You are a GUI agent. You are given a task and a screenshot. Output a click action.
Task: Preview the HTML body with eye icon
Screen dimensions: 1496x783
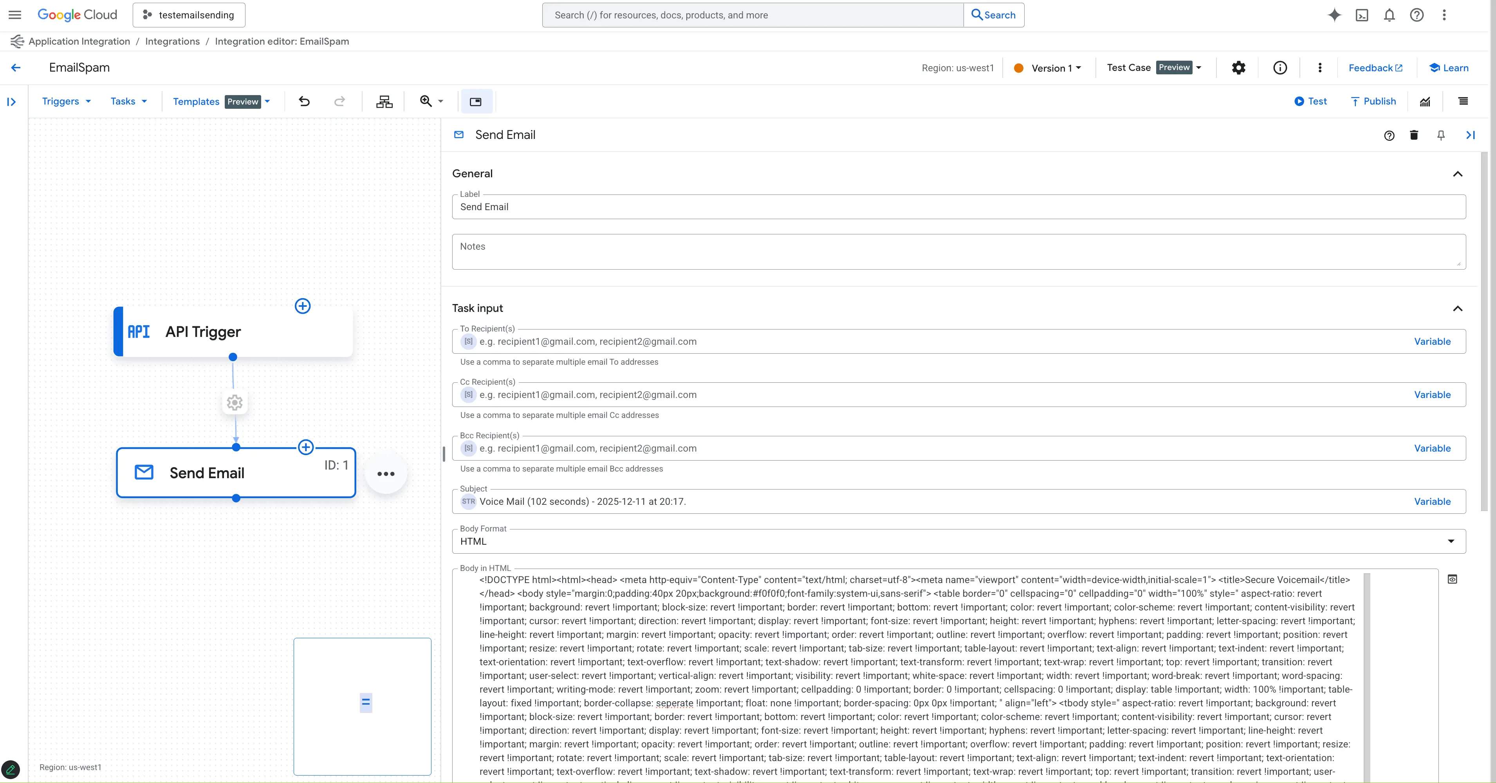coord(1453,579)
